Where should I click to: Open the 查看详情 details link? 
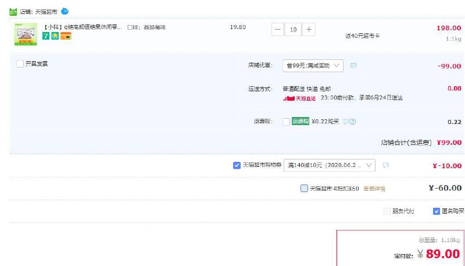pyautogui.click(x=374, y=189)
